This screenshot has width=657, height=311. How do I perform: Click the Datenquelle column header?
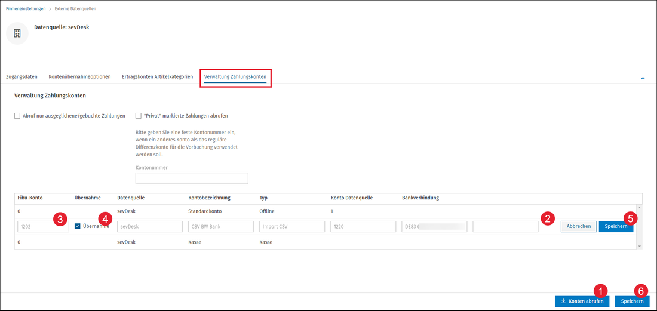pyautogui.click(x=131, y=198)
